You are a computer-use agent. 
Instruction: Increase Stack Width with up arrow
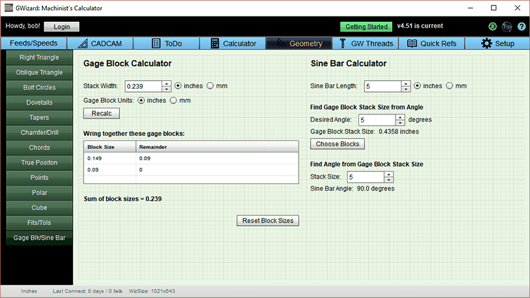pos(166,83)
